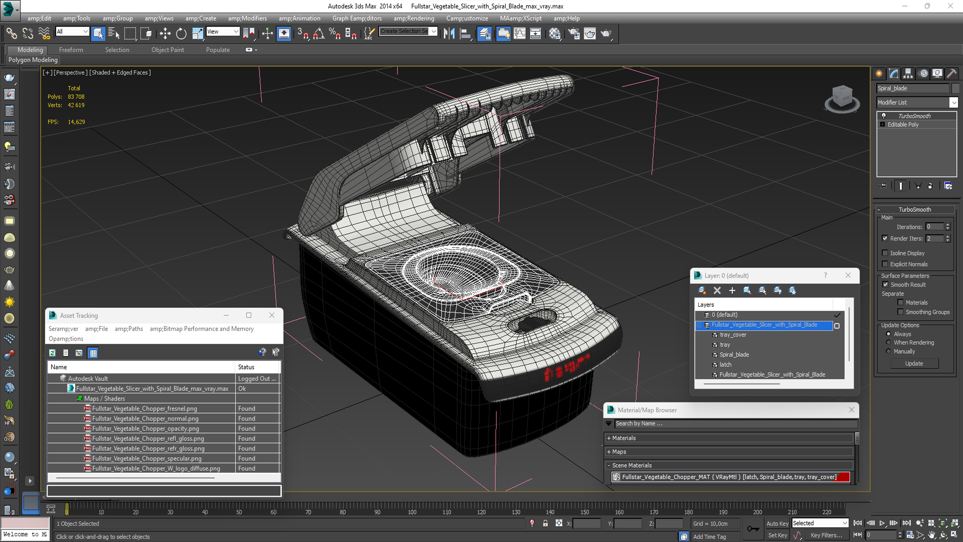Screen dimensions: 963x542
Task: Open the Rendering menu
Action: (x=413, y=18)
